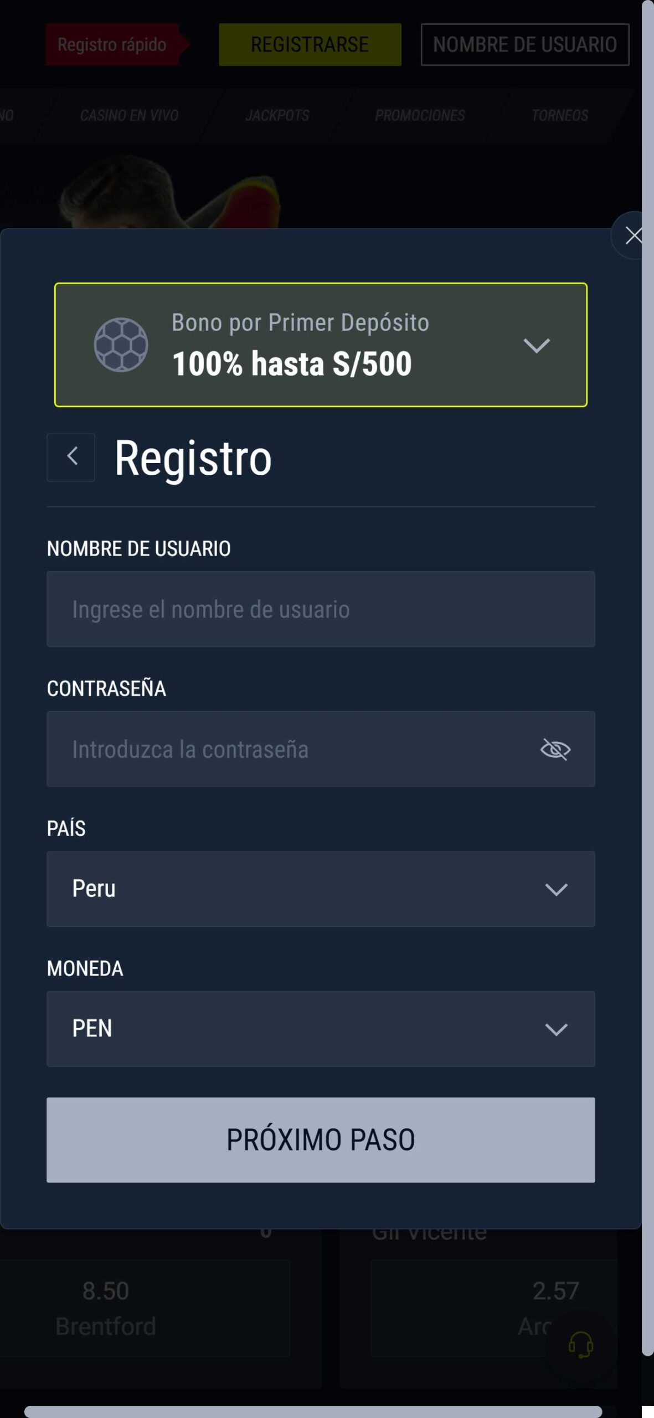Open the Moneda dropdown showing PEN

click(x=321, y=1029)
